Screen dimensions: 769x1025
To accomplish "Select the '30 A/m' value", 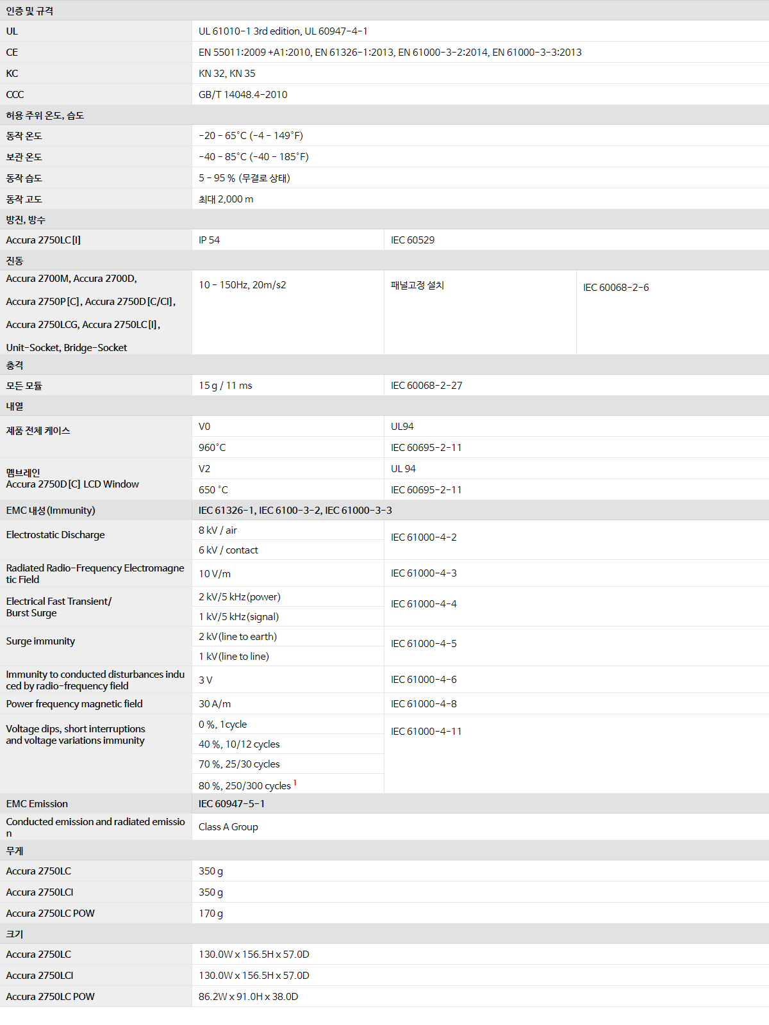I will 215,704.
